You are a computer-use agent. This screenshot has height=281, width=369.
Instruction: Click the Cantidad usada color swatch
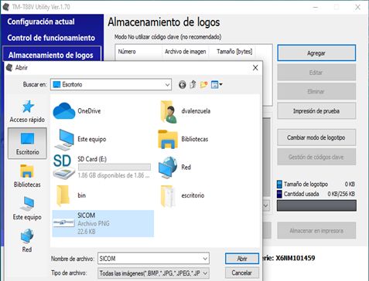279,194
